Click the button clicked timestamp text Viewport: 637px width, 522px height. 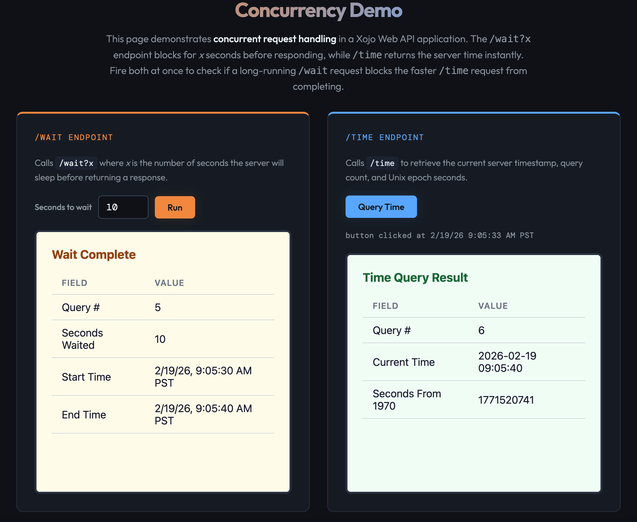click(x=439, y=235)
